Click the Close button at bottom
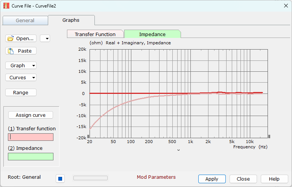This screenshot has width=292, height=187. click(243, 179)
